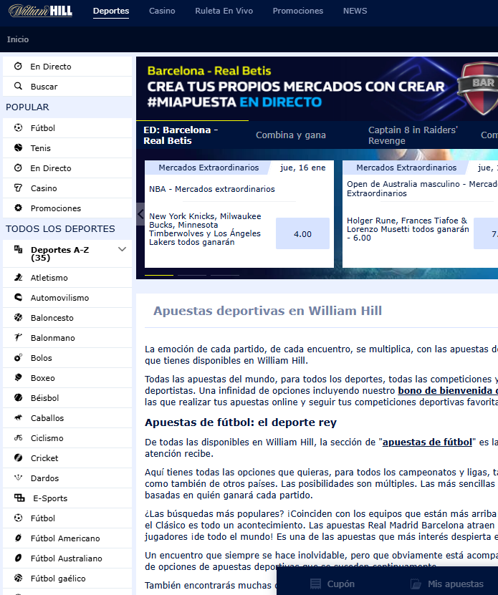498x595 pixels.
Task: Select the 4.00 odds button
Action: coord(302,234)
